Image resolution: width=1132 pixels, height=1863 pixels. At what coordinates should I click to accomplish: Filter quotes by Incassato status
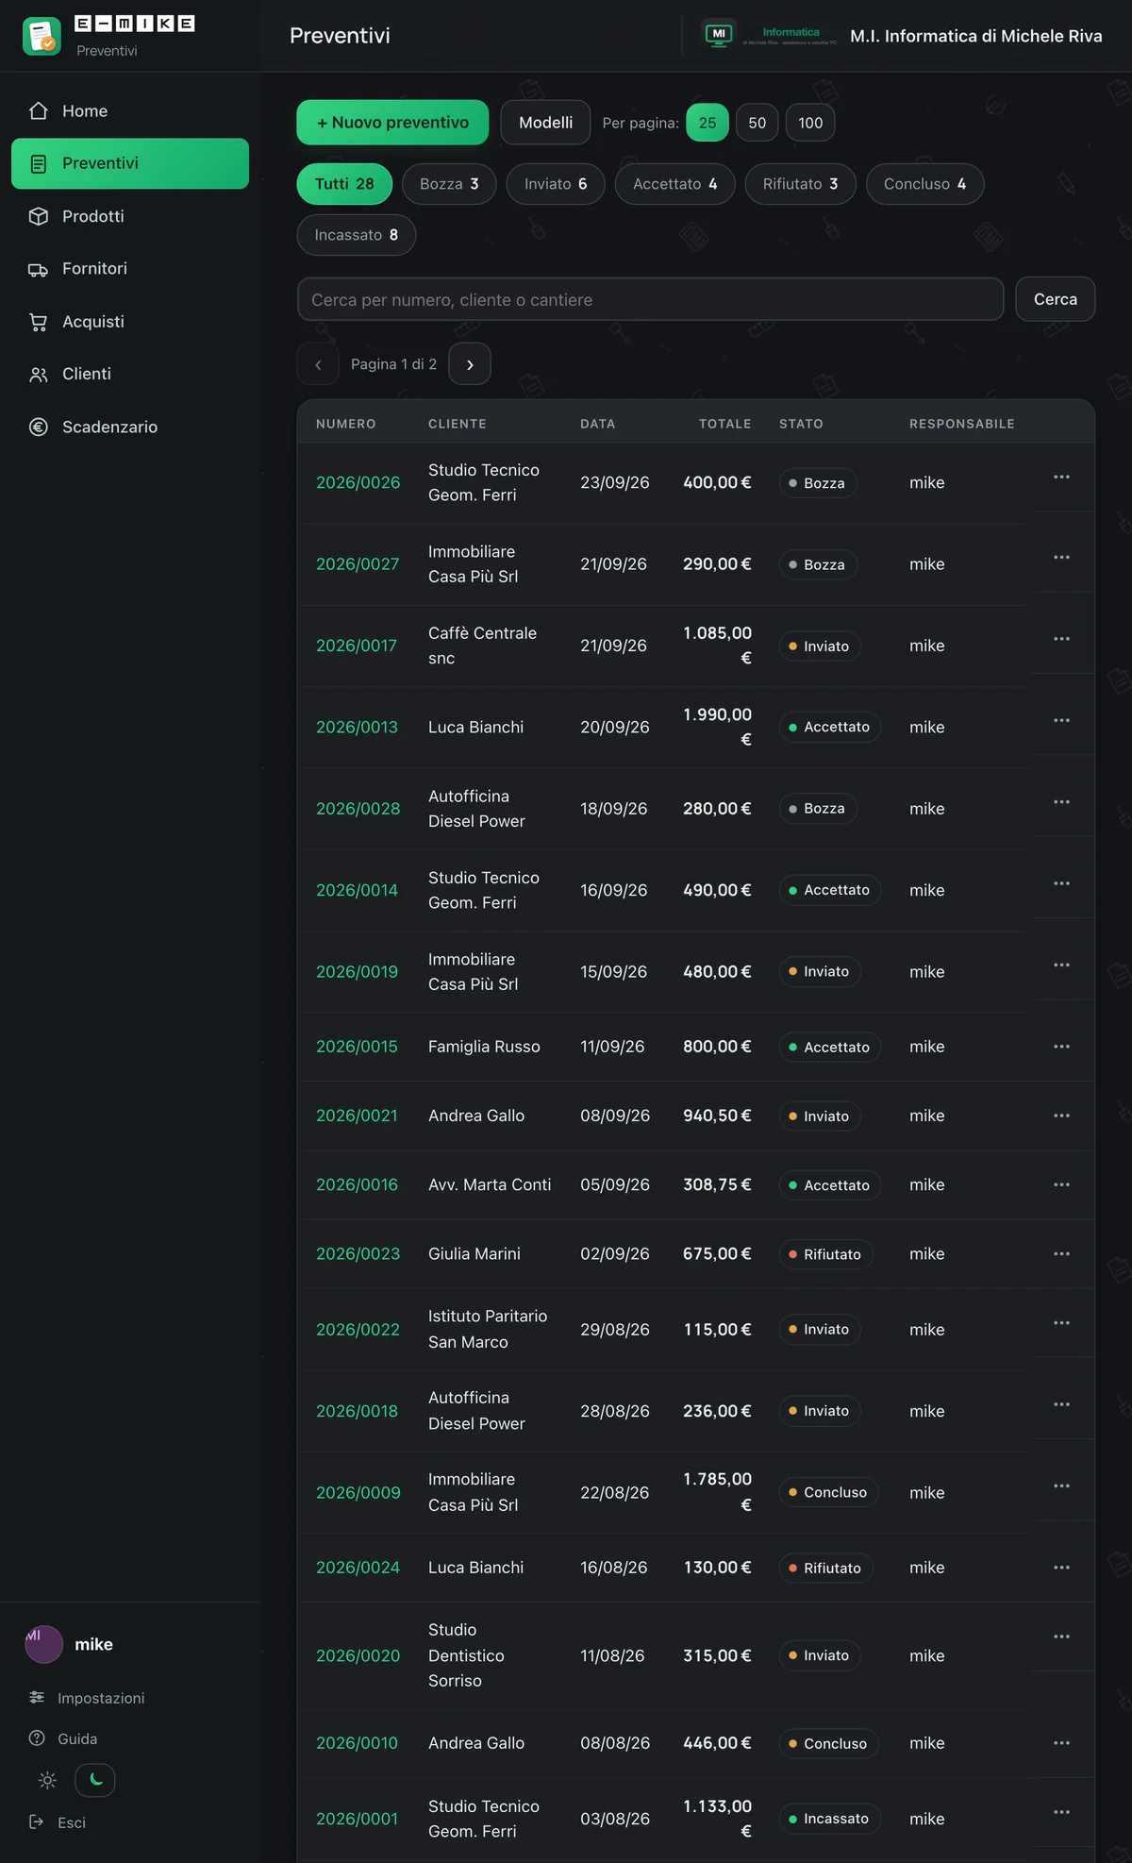tap(357, 235)
